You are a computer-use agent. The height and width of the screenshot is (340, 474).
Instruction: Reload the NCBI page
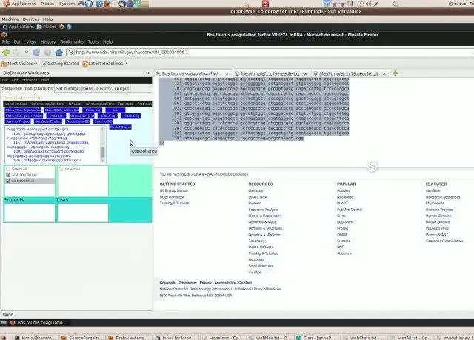click(x=36, y=53)
